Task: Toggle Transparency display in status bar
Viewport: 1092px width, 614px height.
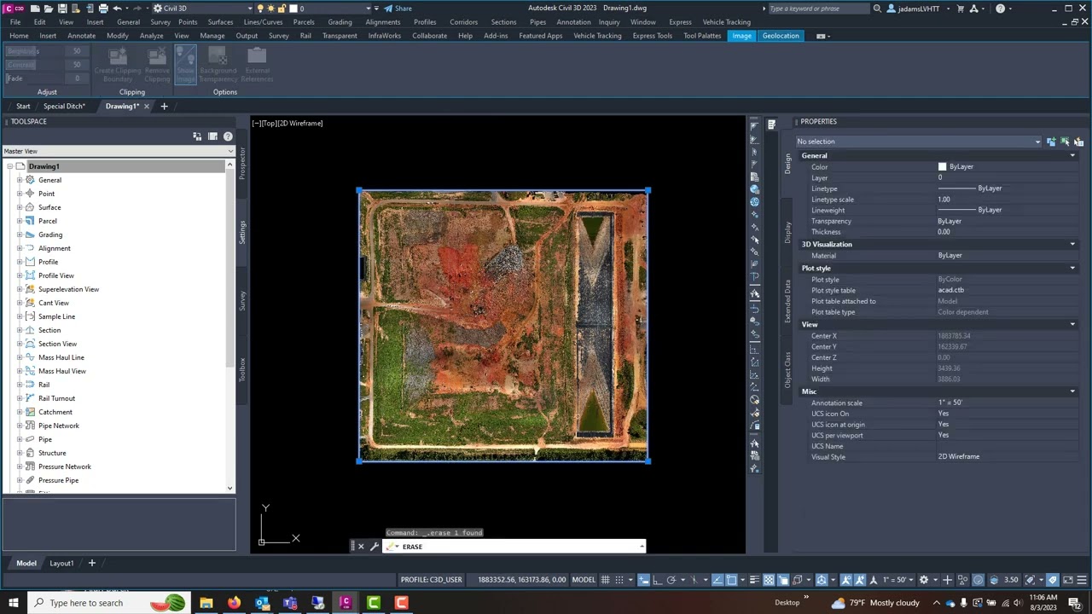Action: click(770, 580)
